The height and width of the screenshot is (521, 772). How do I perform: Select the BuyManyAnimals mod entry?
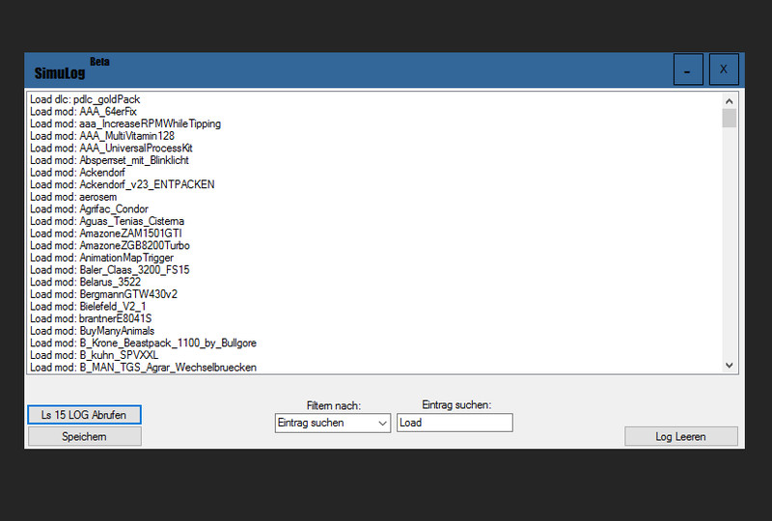coord(92,331)
